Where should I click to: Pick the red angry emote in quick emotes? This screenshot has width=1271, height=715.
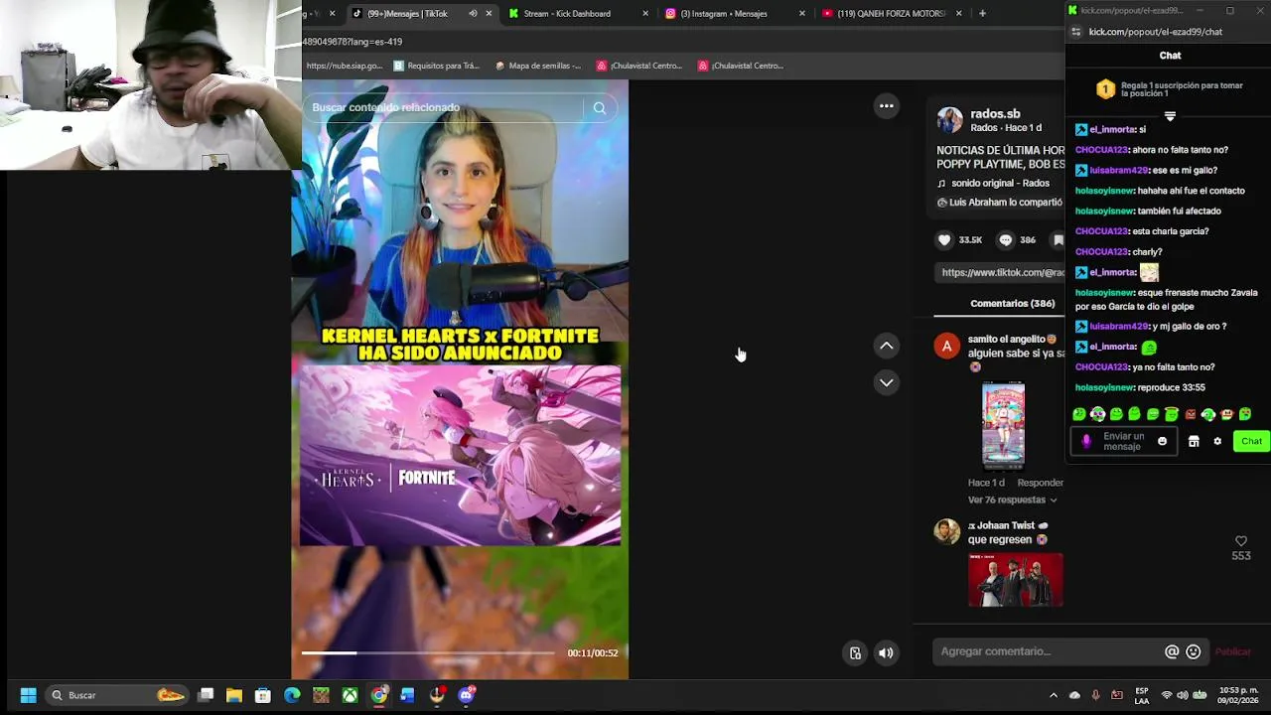click(x=1190, y=414)
